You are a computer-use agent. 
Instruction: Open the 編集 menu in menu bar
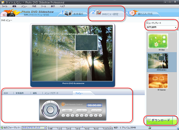(x=14, y=7)
